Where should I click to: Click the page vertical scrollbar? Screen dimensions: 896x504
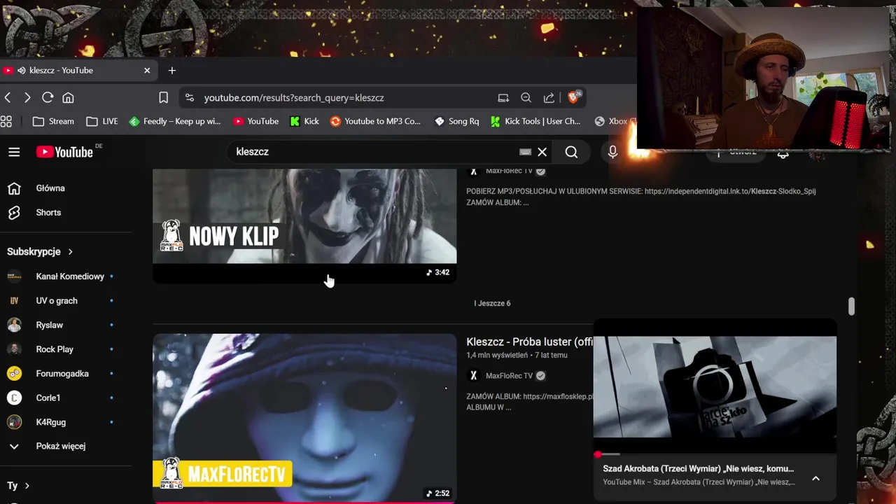tap(851, 306)
